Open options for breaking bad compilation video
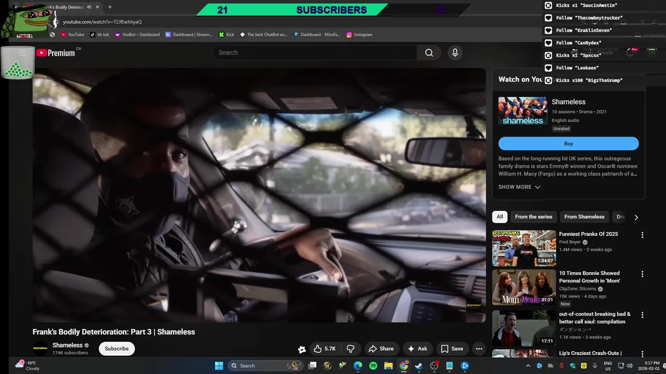Image resolution: width=666 pixels, height=374 pixels. 642,315
